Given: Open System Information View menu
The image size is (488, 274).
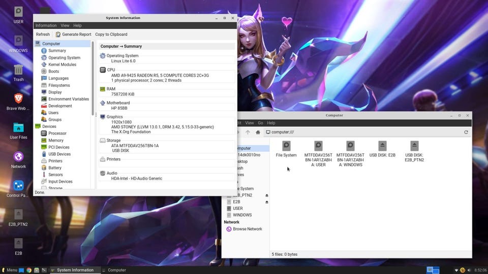Looking at the screenshot, I should (65, 25).
